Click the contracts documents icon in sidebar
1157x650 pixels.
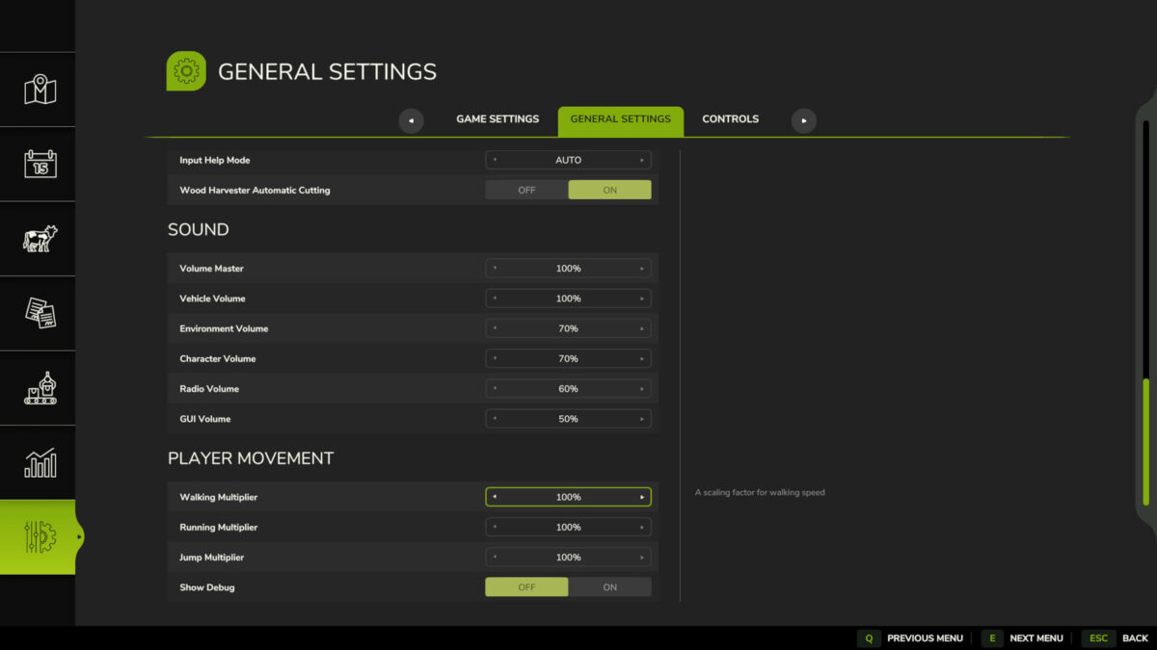coord(37,313)
